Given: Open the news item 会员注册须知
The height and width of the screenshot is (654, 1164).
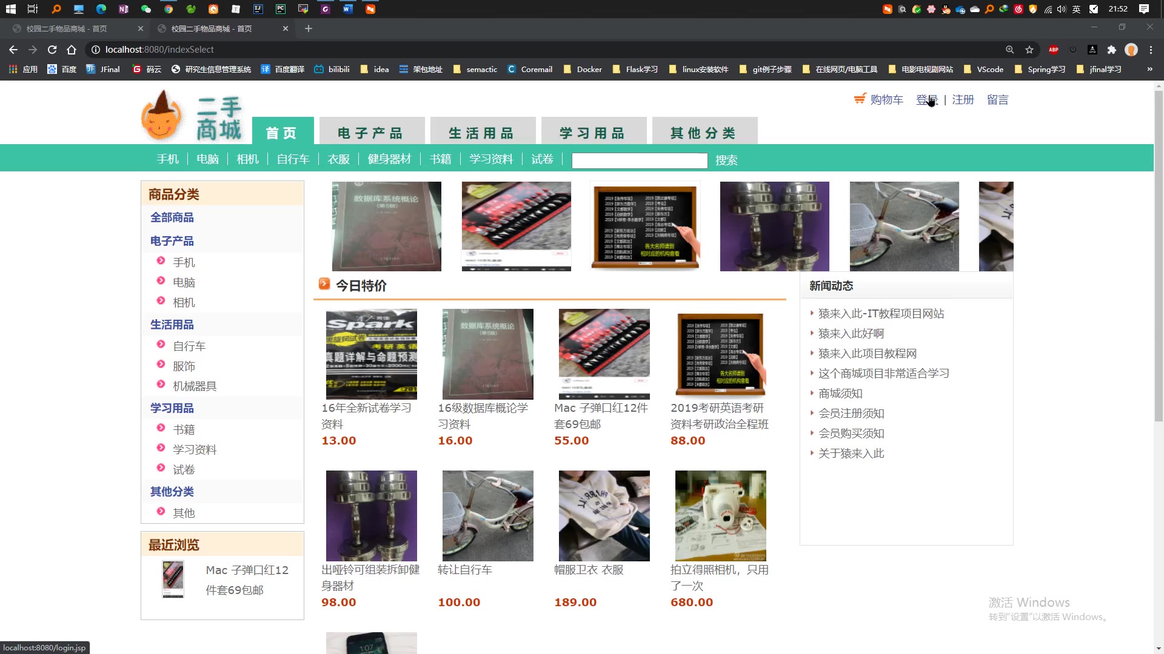Looking at the screenshot, I should (851, 413).
